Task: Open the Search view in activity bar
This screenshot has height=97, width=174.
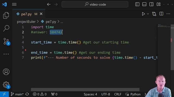Action: pos(6,28)
